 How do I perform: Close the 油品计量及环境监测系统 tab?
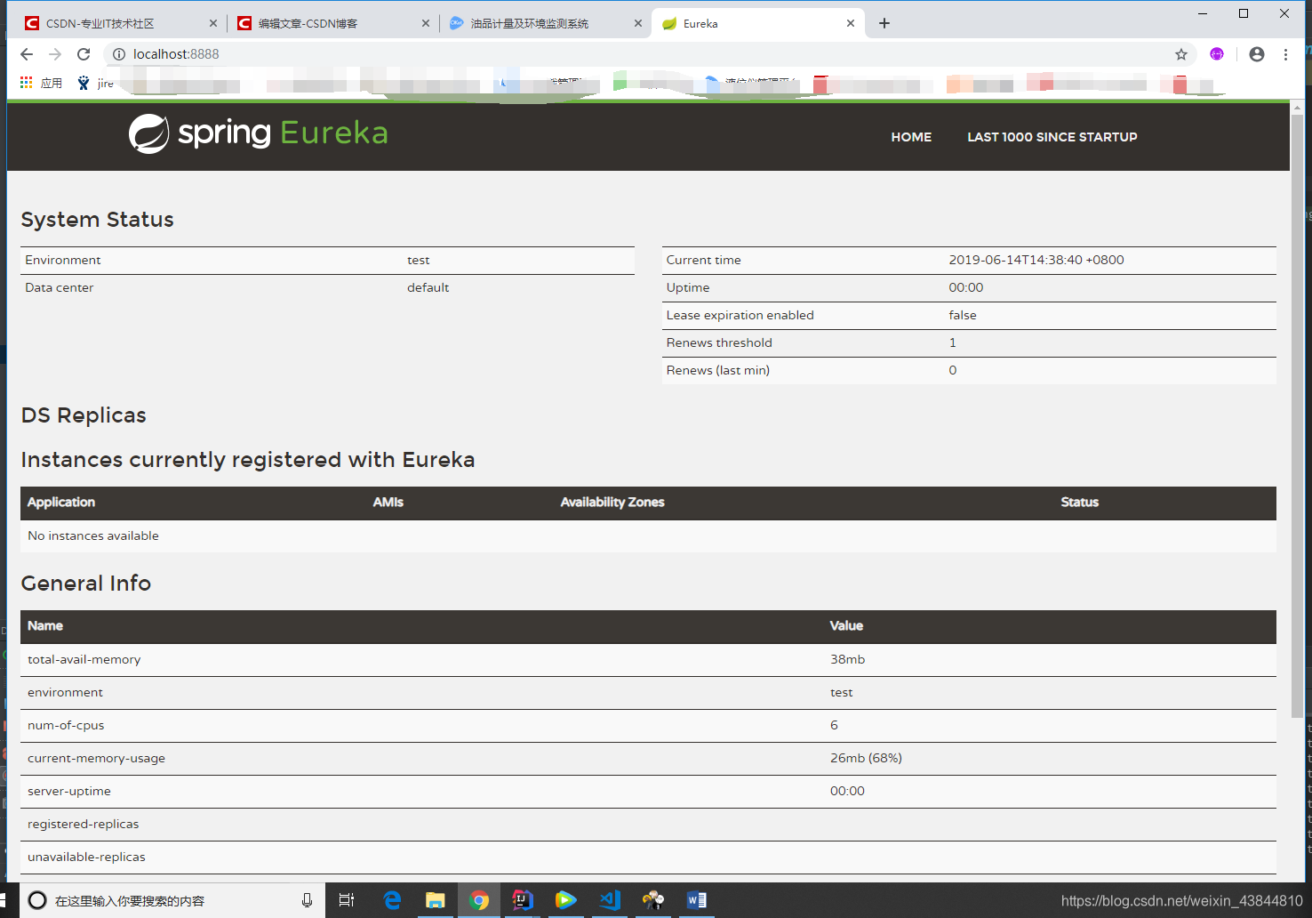click(x=638, y=23)
